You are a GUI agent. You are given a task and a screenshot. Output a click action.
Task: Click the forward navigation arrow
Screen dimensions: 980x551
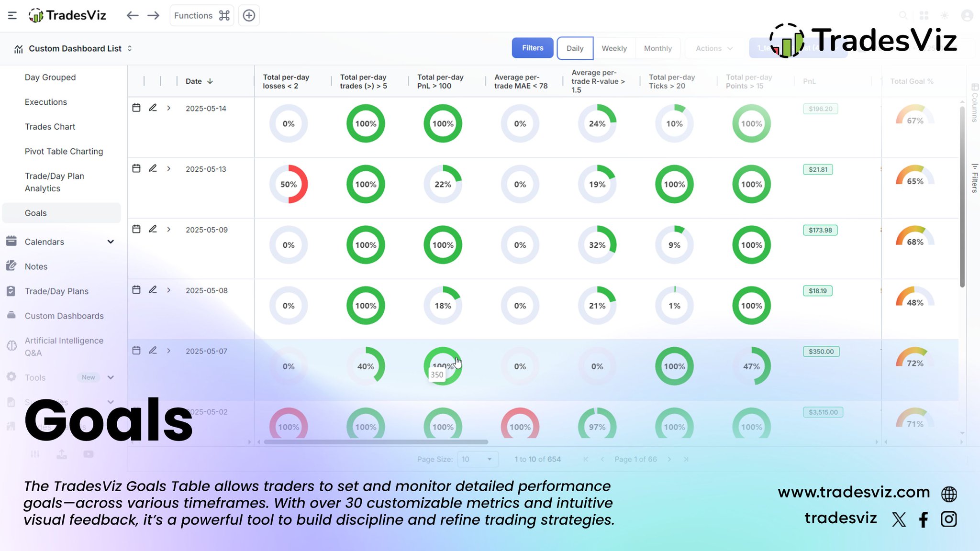coord(153,15)
